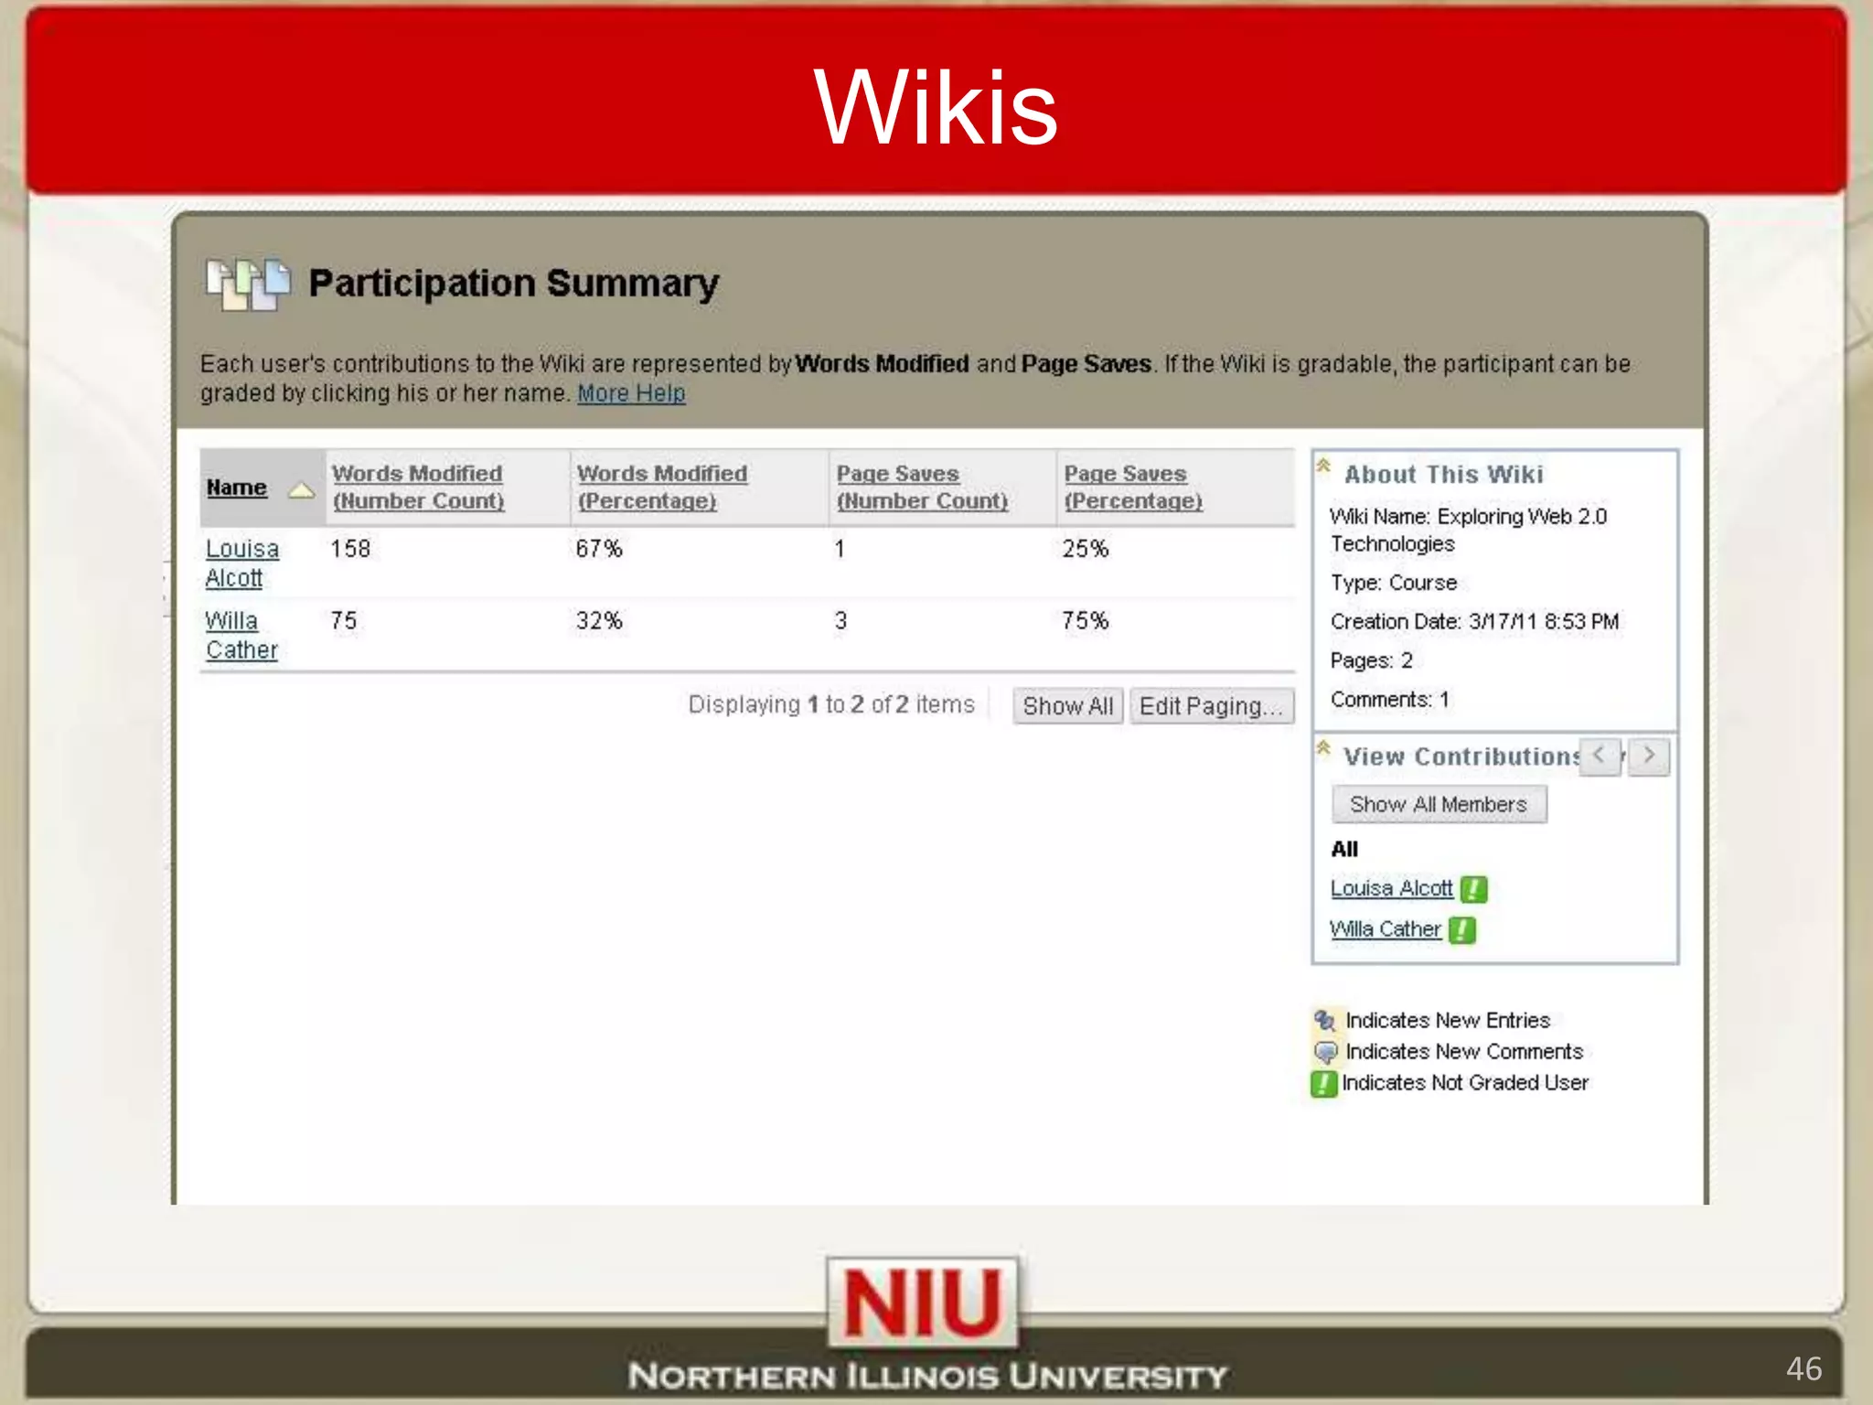Click the slide number 46

pos(1803,1368)
